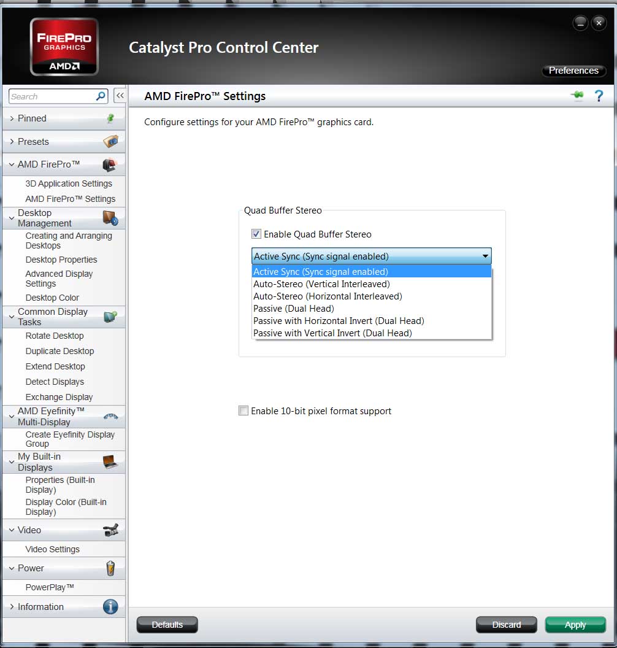Click the Video camera icon in the sidebar
The width and height of the screenshot is (617, 648).
[110, 530]
